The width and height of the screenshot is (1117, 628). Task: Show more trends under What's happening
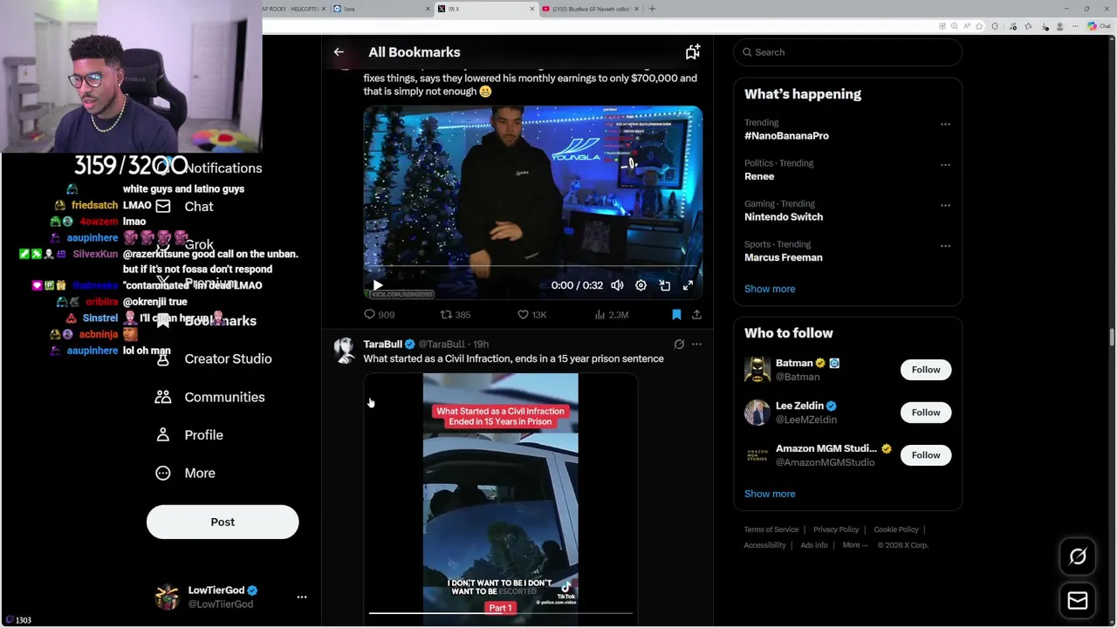[x=770, y=289]
